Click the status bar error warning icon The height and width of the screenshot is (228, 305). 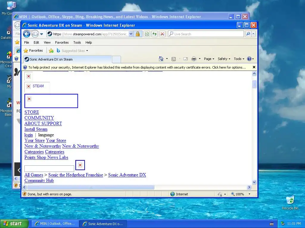(x=24, y=194)
